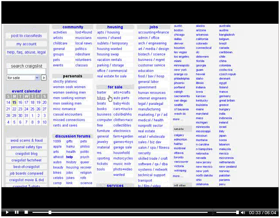Open 'lost+found' under community

(x=83, y=32)
